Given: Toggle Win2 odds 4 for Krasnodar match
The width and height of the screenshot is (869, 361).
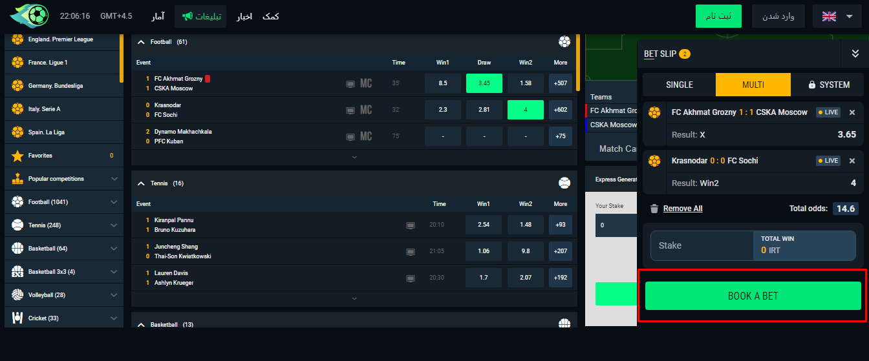Looking at the screenshot, I should [x=526, y=110].
